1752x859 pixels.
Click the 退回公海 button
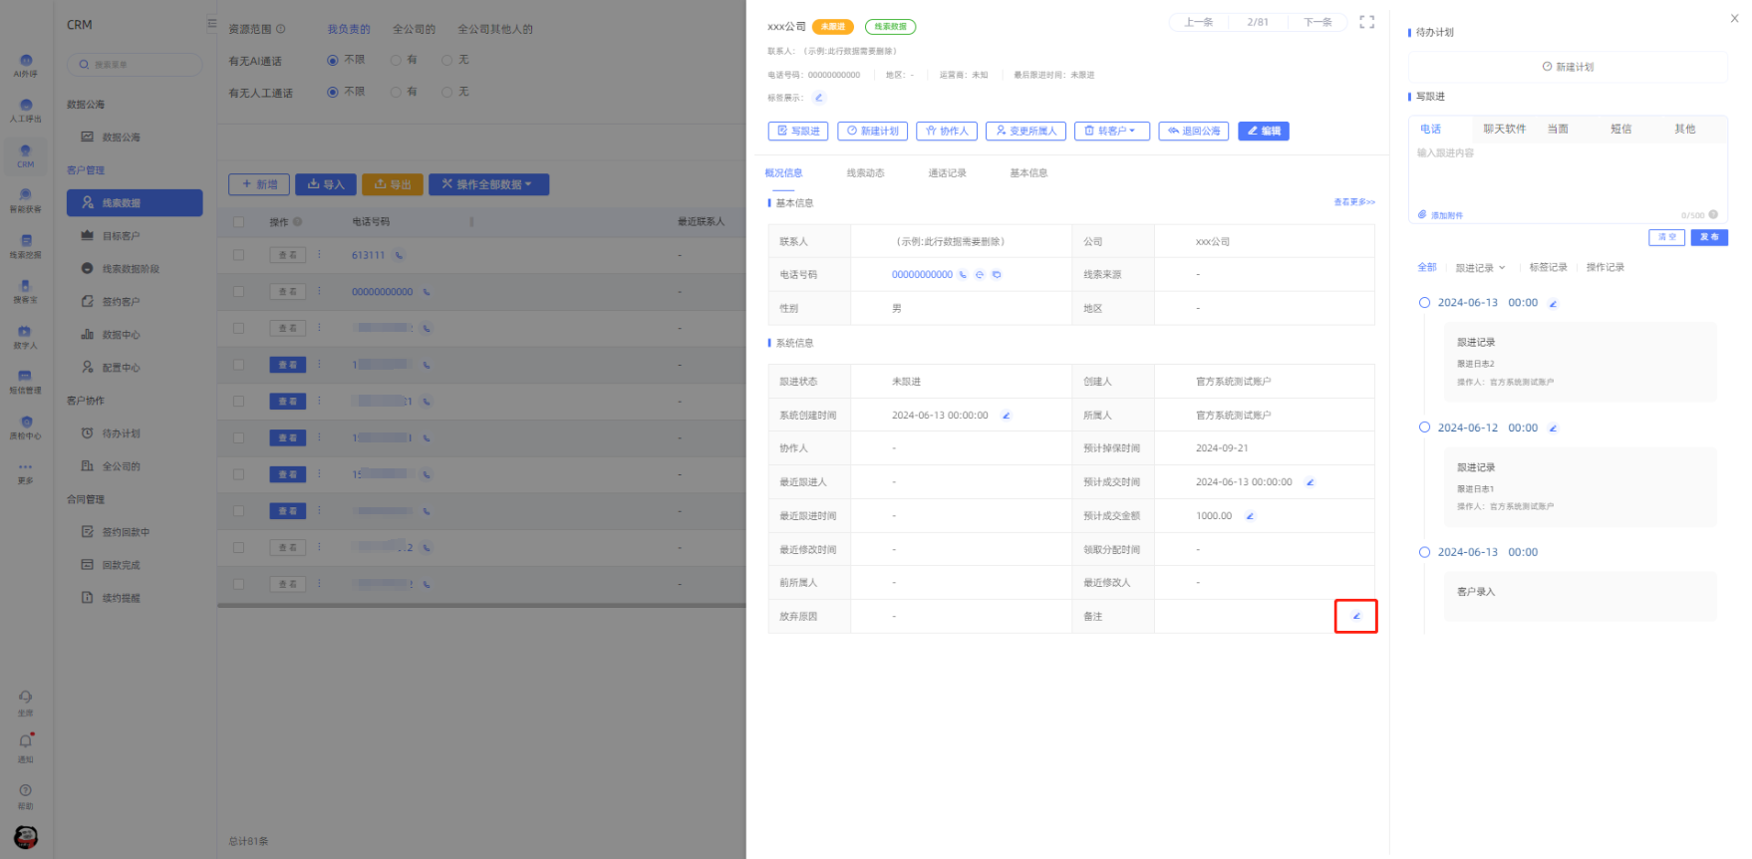point(1193,131)
